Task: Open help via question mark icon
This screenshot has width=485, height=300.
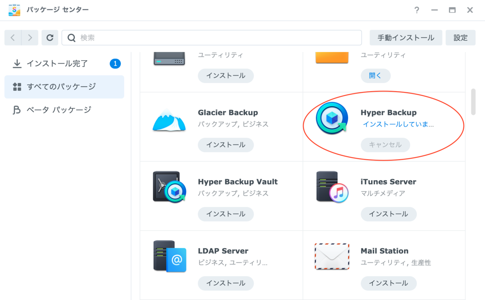Action: [x=417, y=10]
